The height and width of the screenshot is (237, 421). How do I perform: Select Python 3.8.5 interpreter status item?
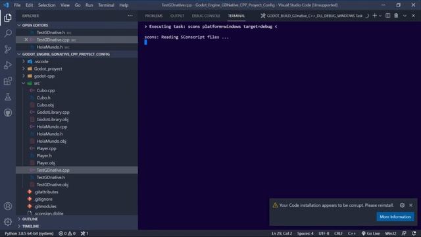[29, 234]
